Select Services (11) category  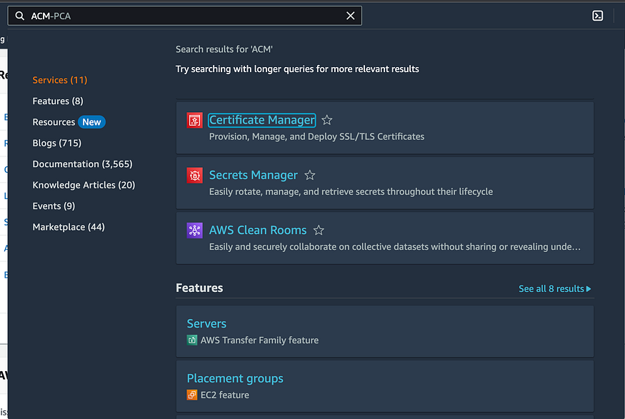(60, 80)
